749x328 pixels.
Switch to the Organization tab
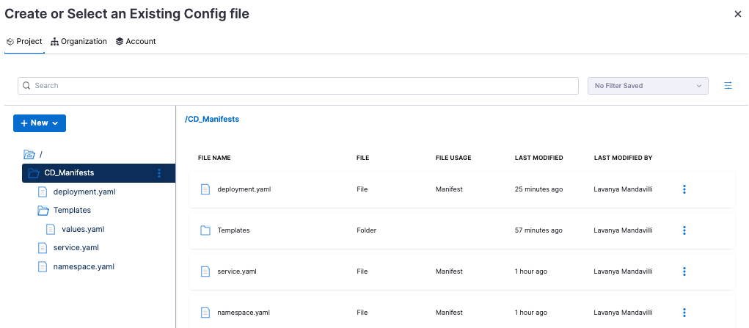point(79,42)
